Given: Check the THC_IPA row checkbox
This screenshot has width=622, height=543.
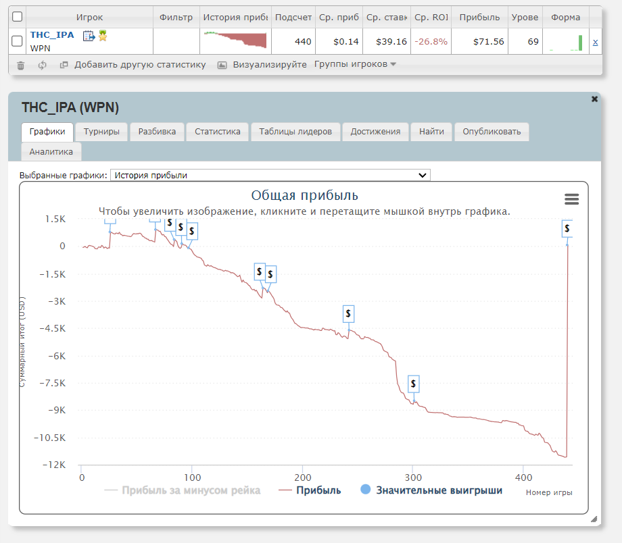Looking at the screenshot, I should 18,42.
